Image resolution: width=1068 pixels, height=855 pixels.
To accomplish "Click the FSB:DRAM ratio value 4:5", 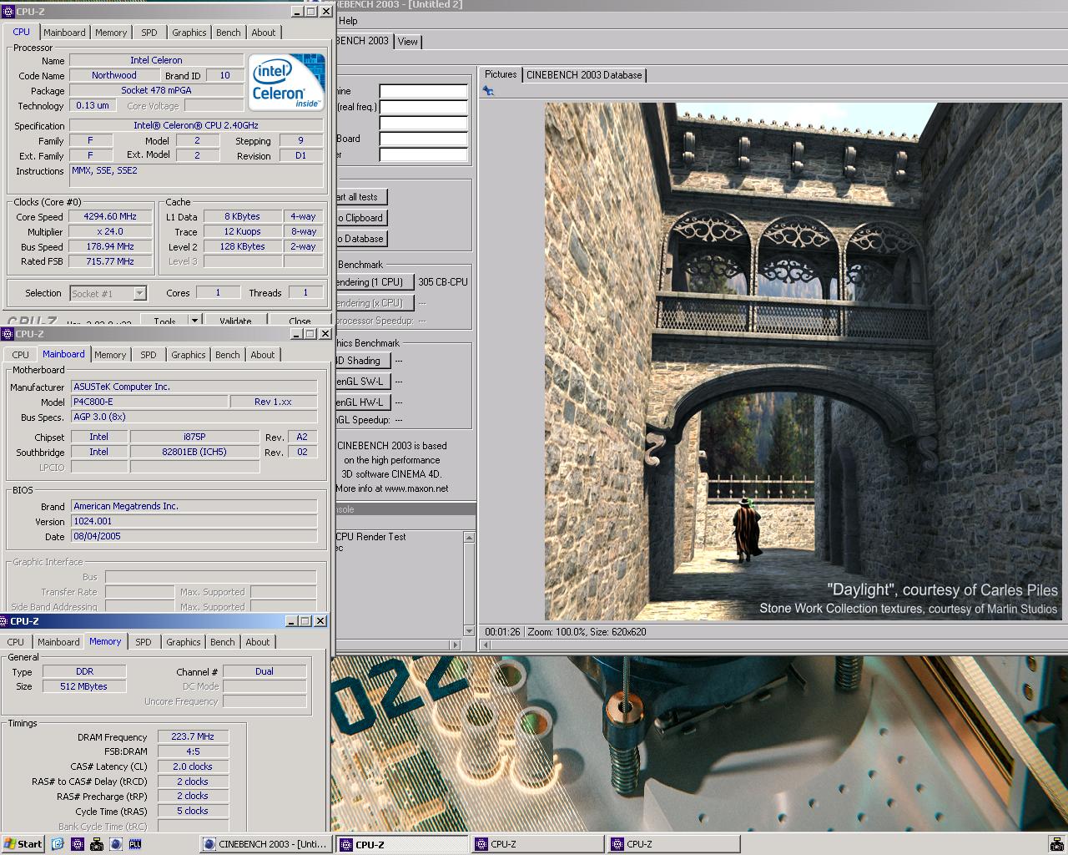I will pyautogui.click(x=193, y=751).
